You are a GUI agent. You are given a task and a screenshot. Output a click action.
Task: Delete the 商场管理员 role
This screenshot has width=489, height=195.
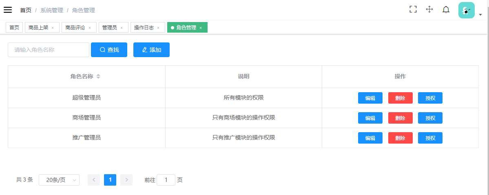coord(400,118)
